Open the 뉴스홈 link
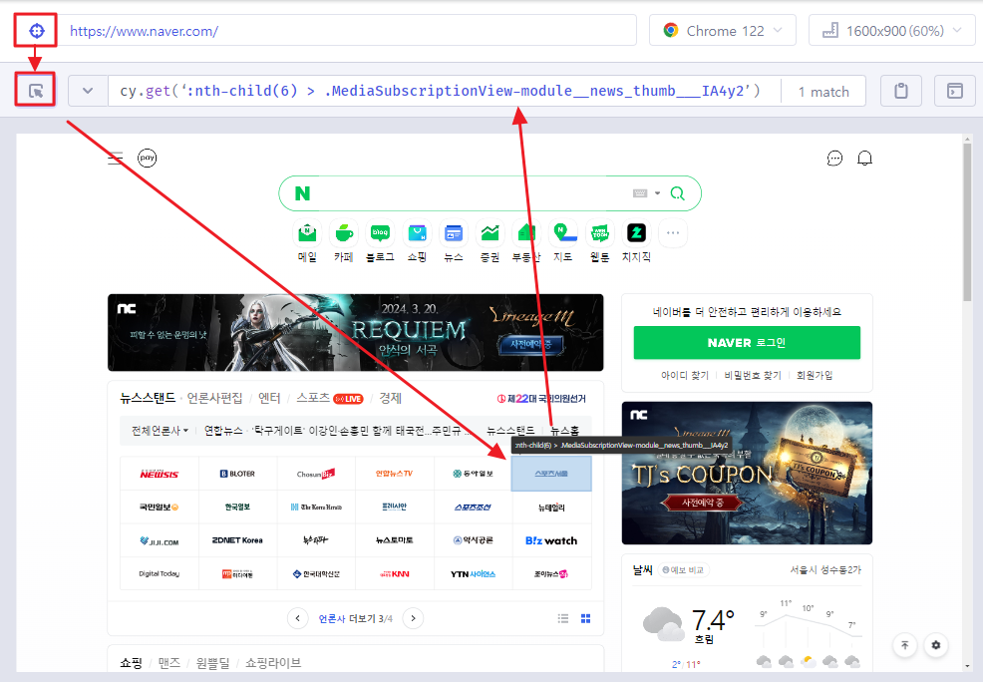Screen dimensions: 983x682 coord(564,431)
